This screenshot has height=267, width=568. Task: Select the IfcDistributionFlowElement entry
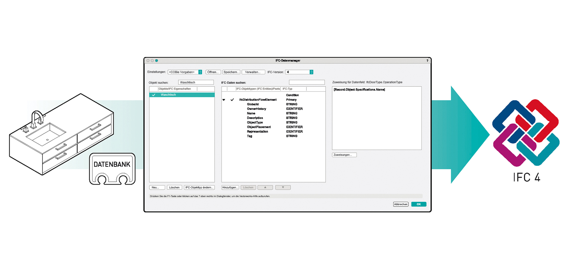tap(258, 100)
